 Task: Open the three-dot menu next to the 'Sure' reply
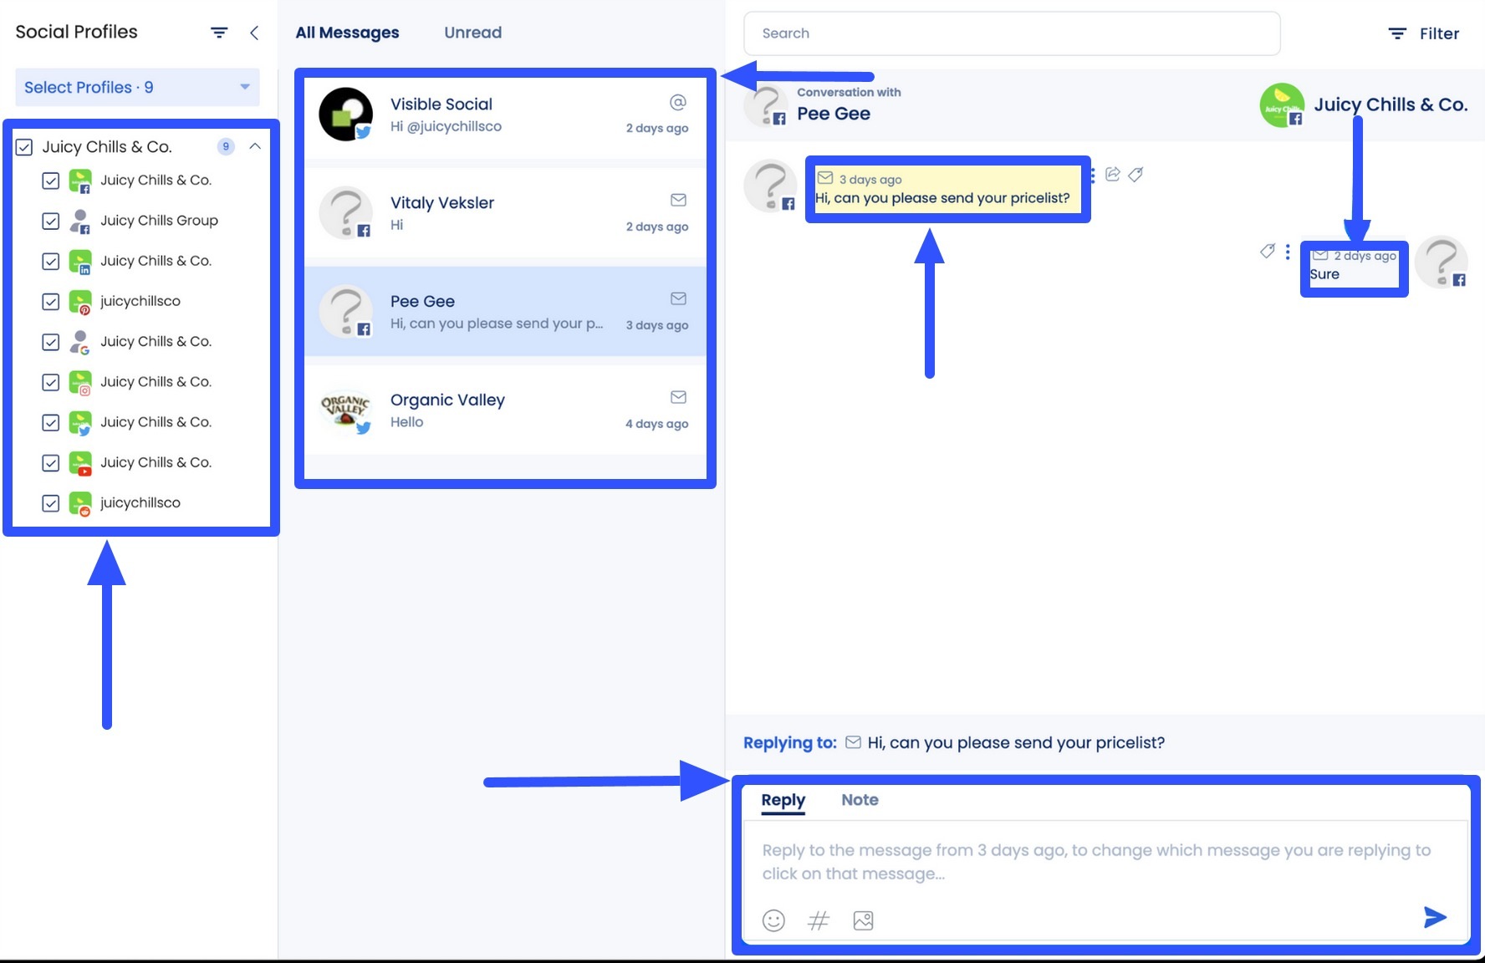click(1286, 252)
